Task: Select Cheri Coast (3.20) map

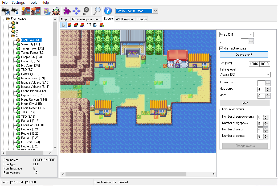Action: tap(32, 125)
